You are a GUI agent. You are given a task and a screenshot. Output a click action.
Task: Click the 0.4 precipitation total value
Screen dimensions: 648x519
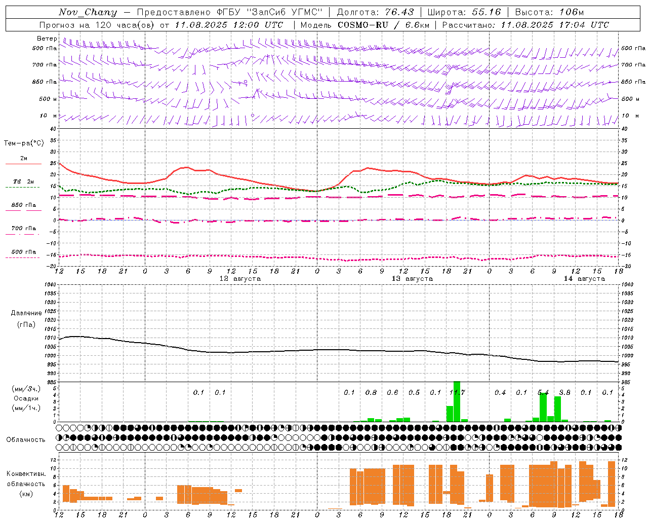(x=500, y=392)
